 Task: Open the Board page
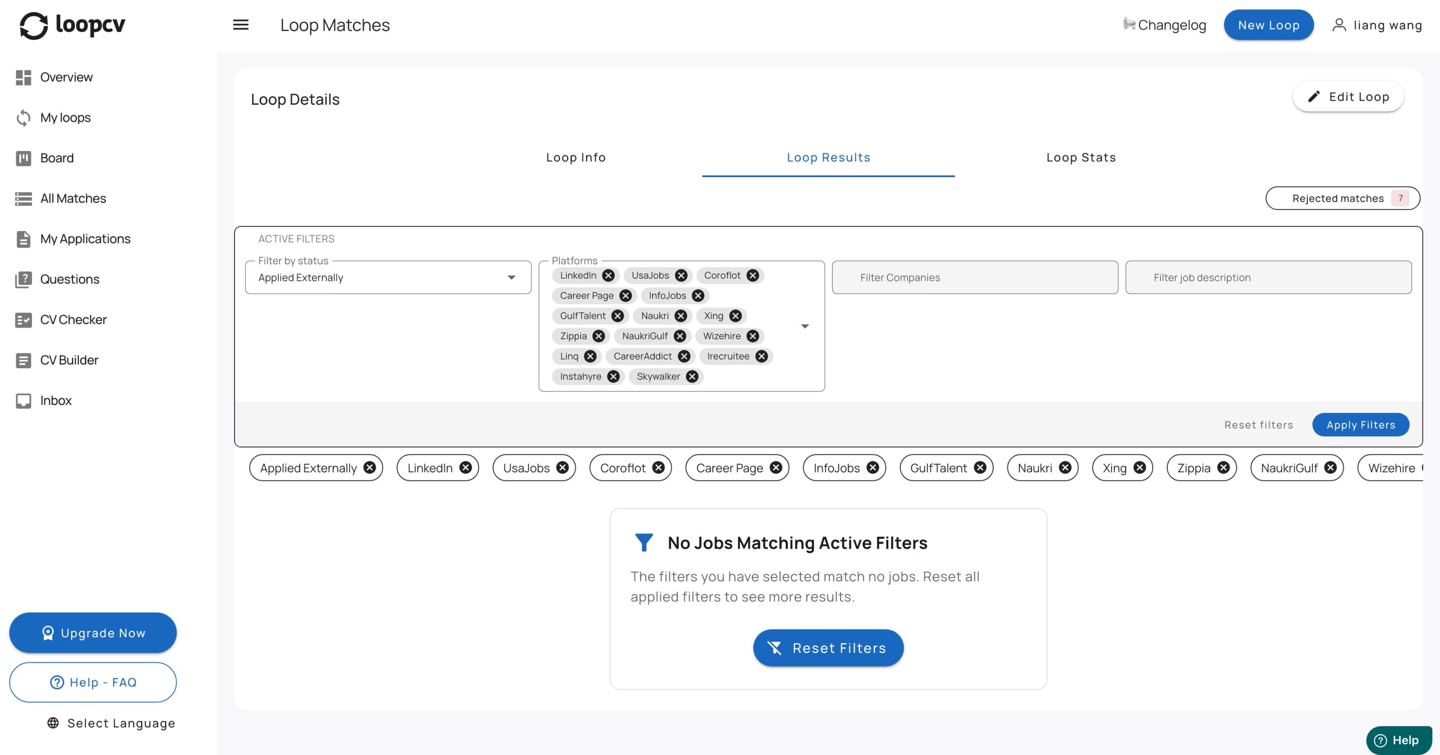tap(57, 158)
